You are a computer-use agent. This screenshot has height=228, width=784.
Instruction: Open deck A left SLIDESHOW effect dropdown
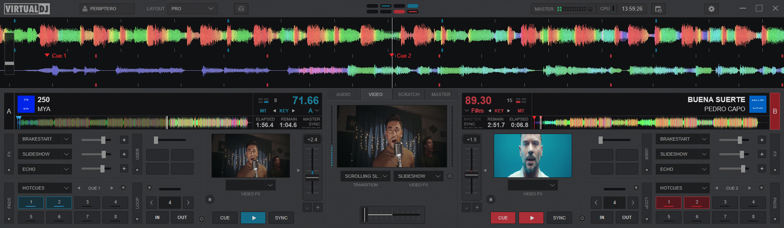click(45, 154)
